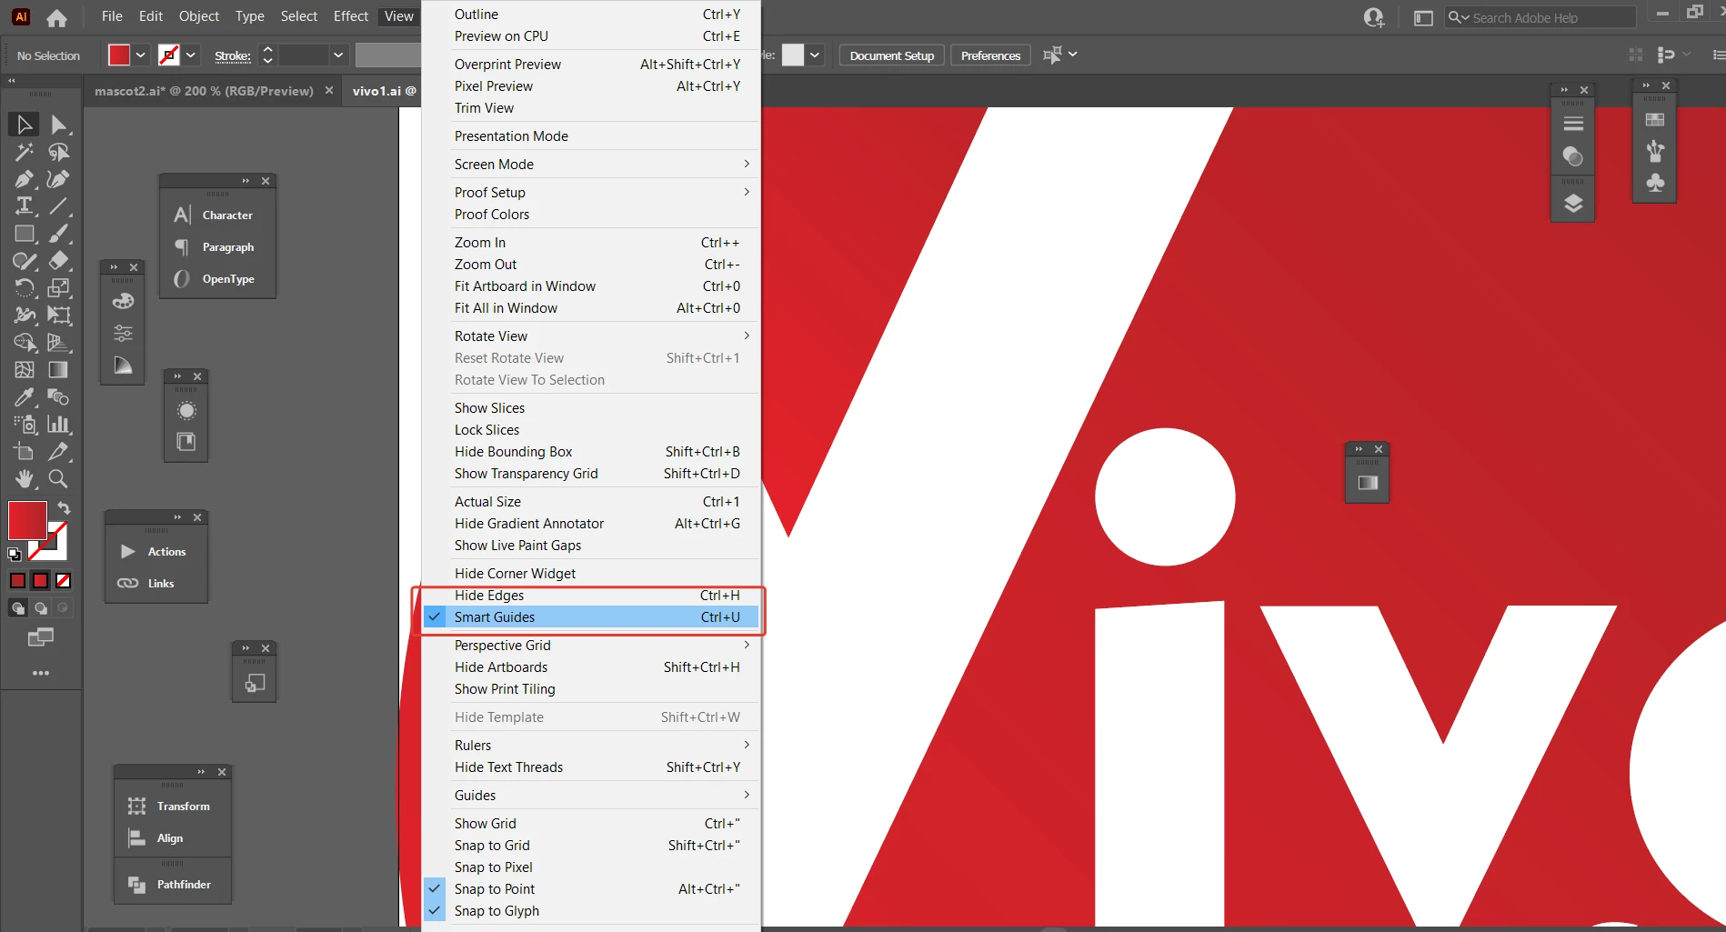The image size is (1726, 932).
Task: Toggle Show Transparency Grid
Action: (592, 474)
